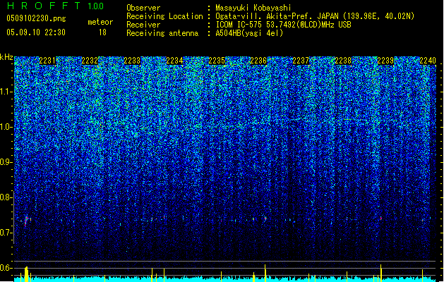The width and height of the screenshot is (444, 282).
Task: Click the tall yellow intensity peak after 22:30
Action: [x=26, y=274]
